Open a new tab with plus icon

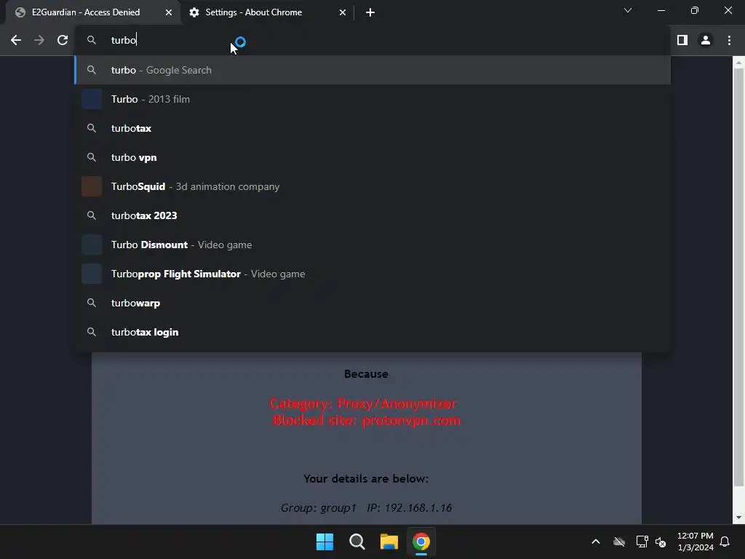tap(370, 12)
